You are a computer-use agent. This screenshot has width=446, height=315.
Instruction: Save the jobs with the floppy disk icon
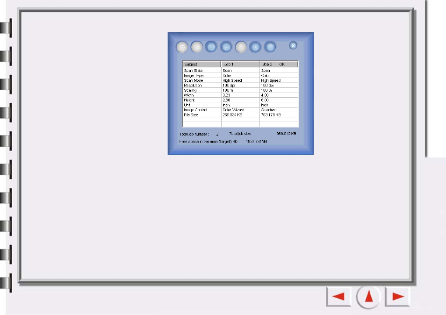point(226,47)
